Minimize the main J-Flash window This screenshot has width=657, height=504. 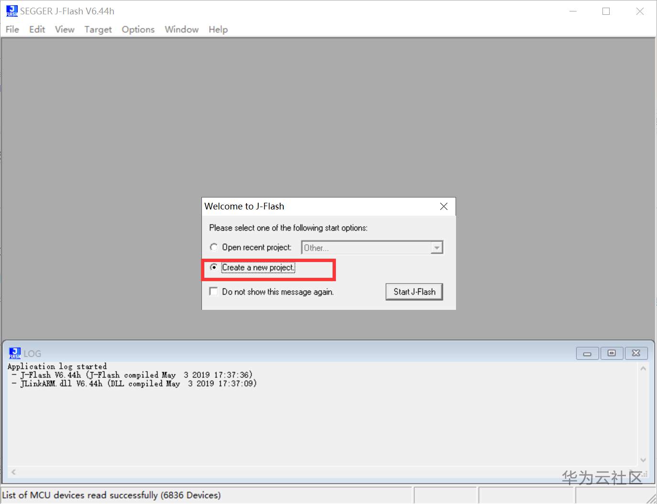click(x=573, y=11)
